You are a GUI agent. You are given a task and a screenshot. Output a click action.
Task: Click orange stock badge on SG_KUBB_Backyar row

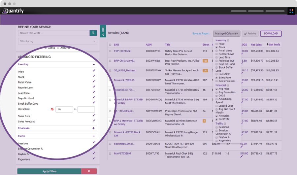205,71
